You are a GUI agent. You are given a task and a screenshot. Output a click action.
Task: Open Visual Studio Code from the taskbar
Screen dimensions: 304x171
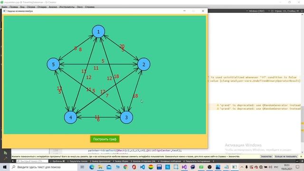point(142,167)
